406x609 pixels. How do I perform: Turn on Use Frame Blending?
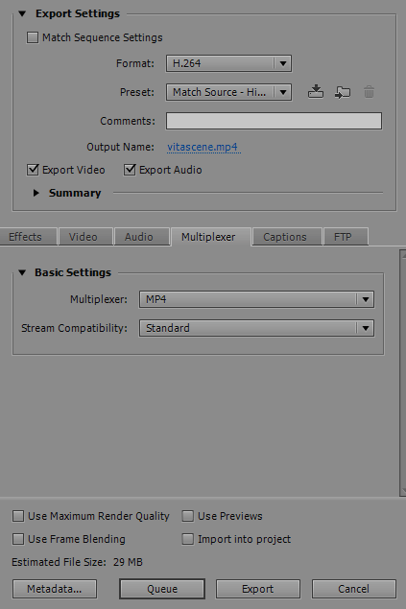tap(18, 539)
